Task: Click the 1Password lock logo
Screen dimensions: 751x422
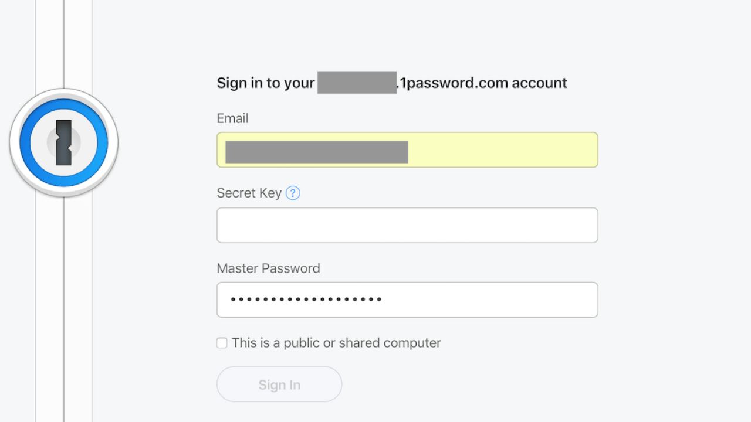Action: point(63,142)
